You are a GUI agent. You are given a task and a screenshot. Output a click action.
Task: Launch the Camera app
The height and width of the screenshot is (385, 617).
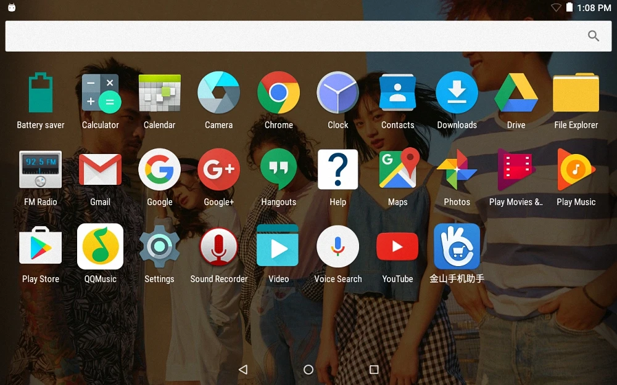click(219, 93)
